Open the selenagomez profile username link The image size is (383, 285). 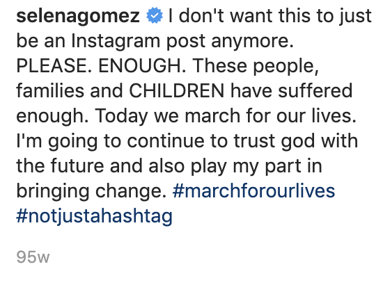click(x=78, y=17)
